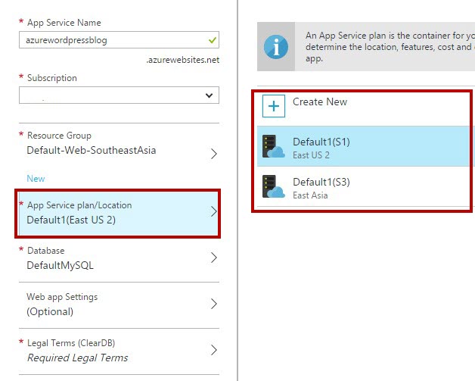Screen dimensions: 475x381
Task: Click the Web app Settings label
Action: (x=62, y=297)
